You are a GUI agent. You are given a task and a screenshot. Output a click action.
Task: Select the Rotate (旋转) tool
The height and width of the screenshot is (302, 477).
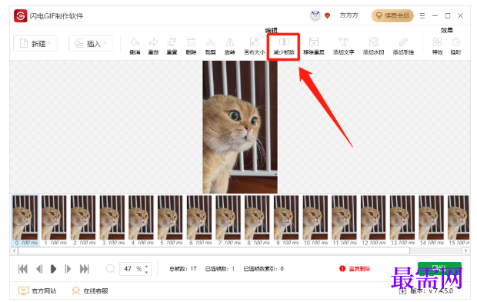coord(230,42)
